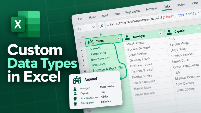
Task: Click the person icon beside Captain field
Action: (75, 94)
